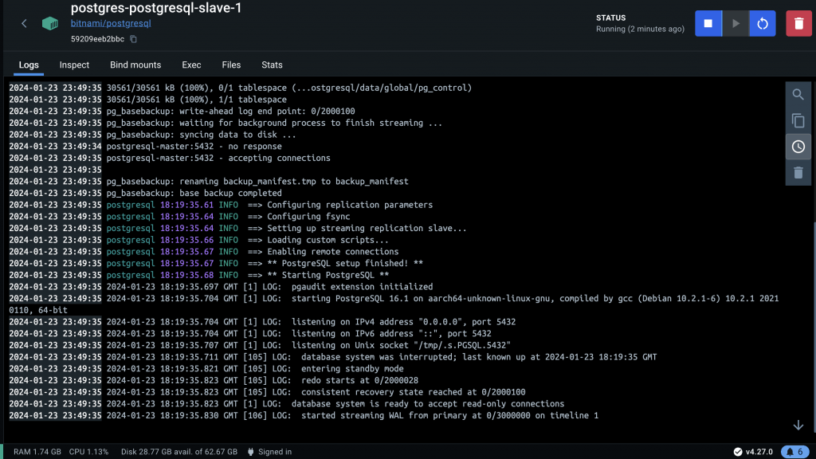Restart the postgres slave container
The image size is (816, 459).
(x=763, y=24)
